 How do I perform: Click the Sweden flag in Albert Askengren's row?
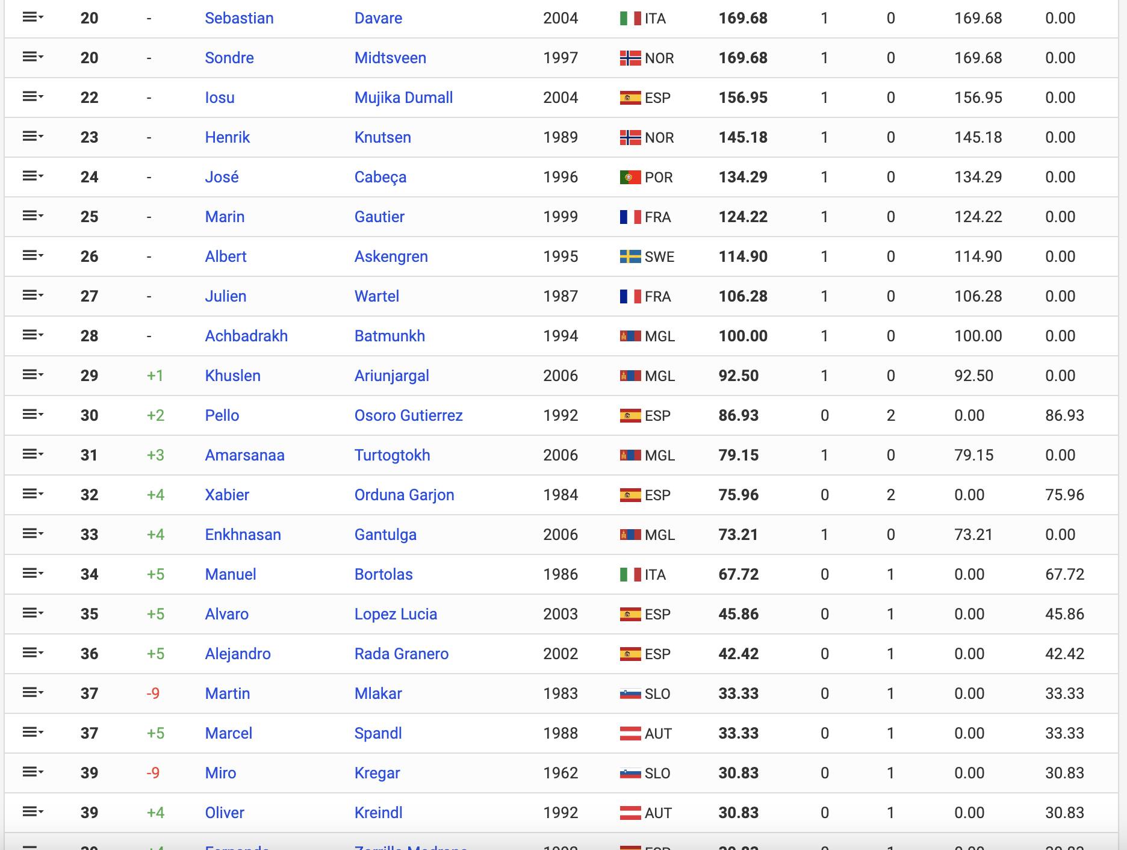tap(630, 256)
